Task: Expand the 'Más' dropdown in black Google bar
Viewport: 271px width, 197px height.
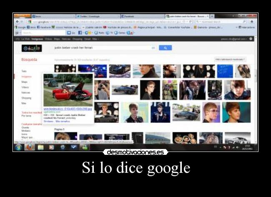Action: pos(95,39)
